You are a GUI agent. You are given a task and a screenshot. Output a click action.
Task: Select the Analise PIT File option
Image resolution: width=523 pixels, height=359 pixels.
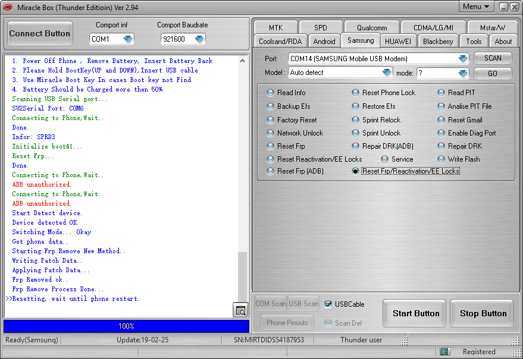pyautogui.click(x=441, y=106)
